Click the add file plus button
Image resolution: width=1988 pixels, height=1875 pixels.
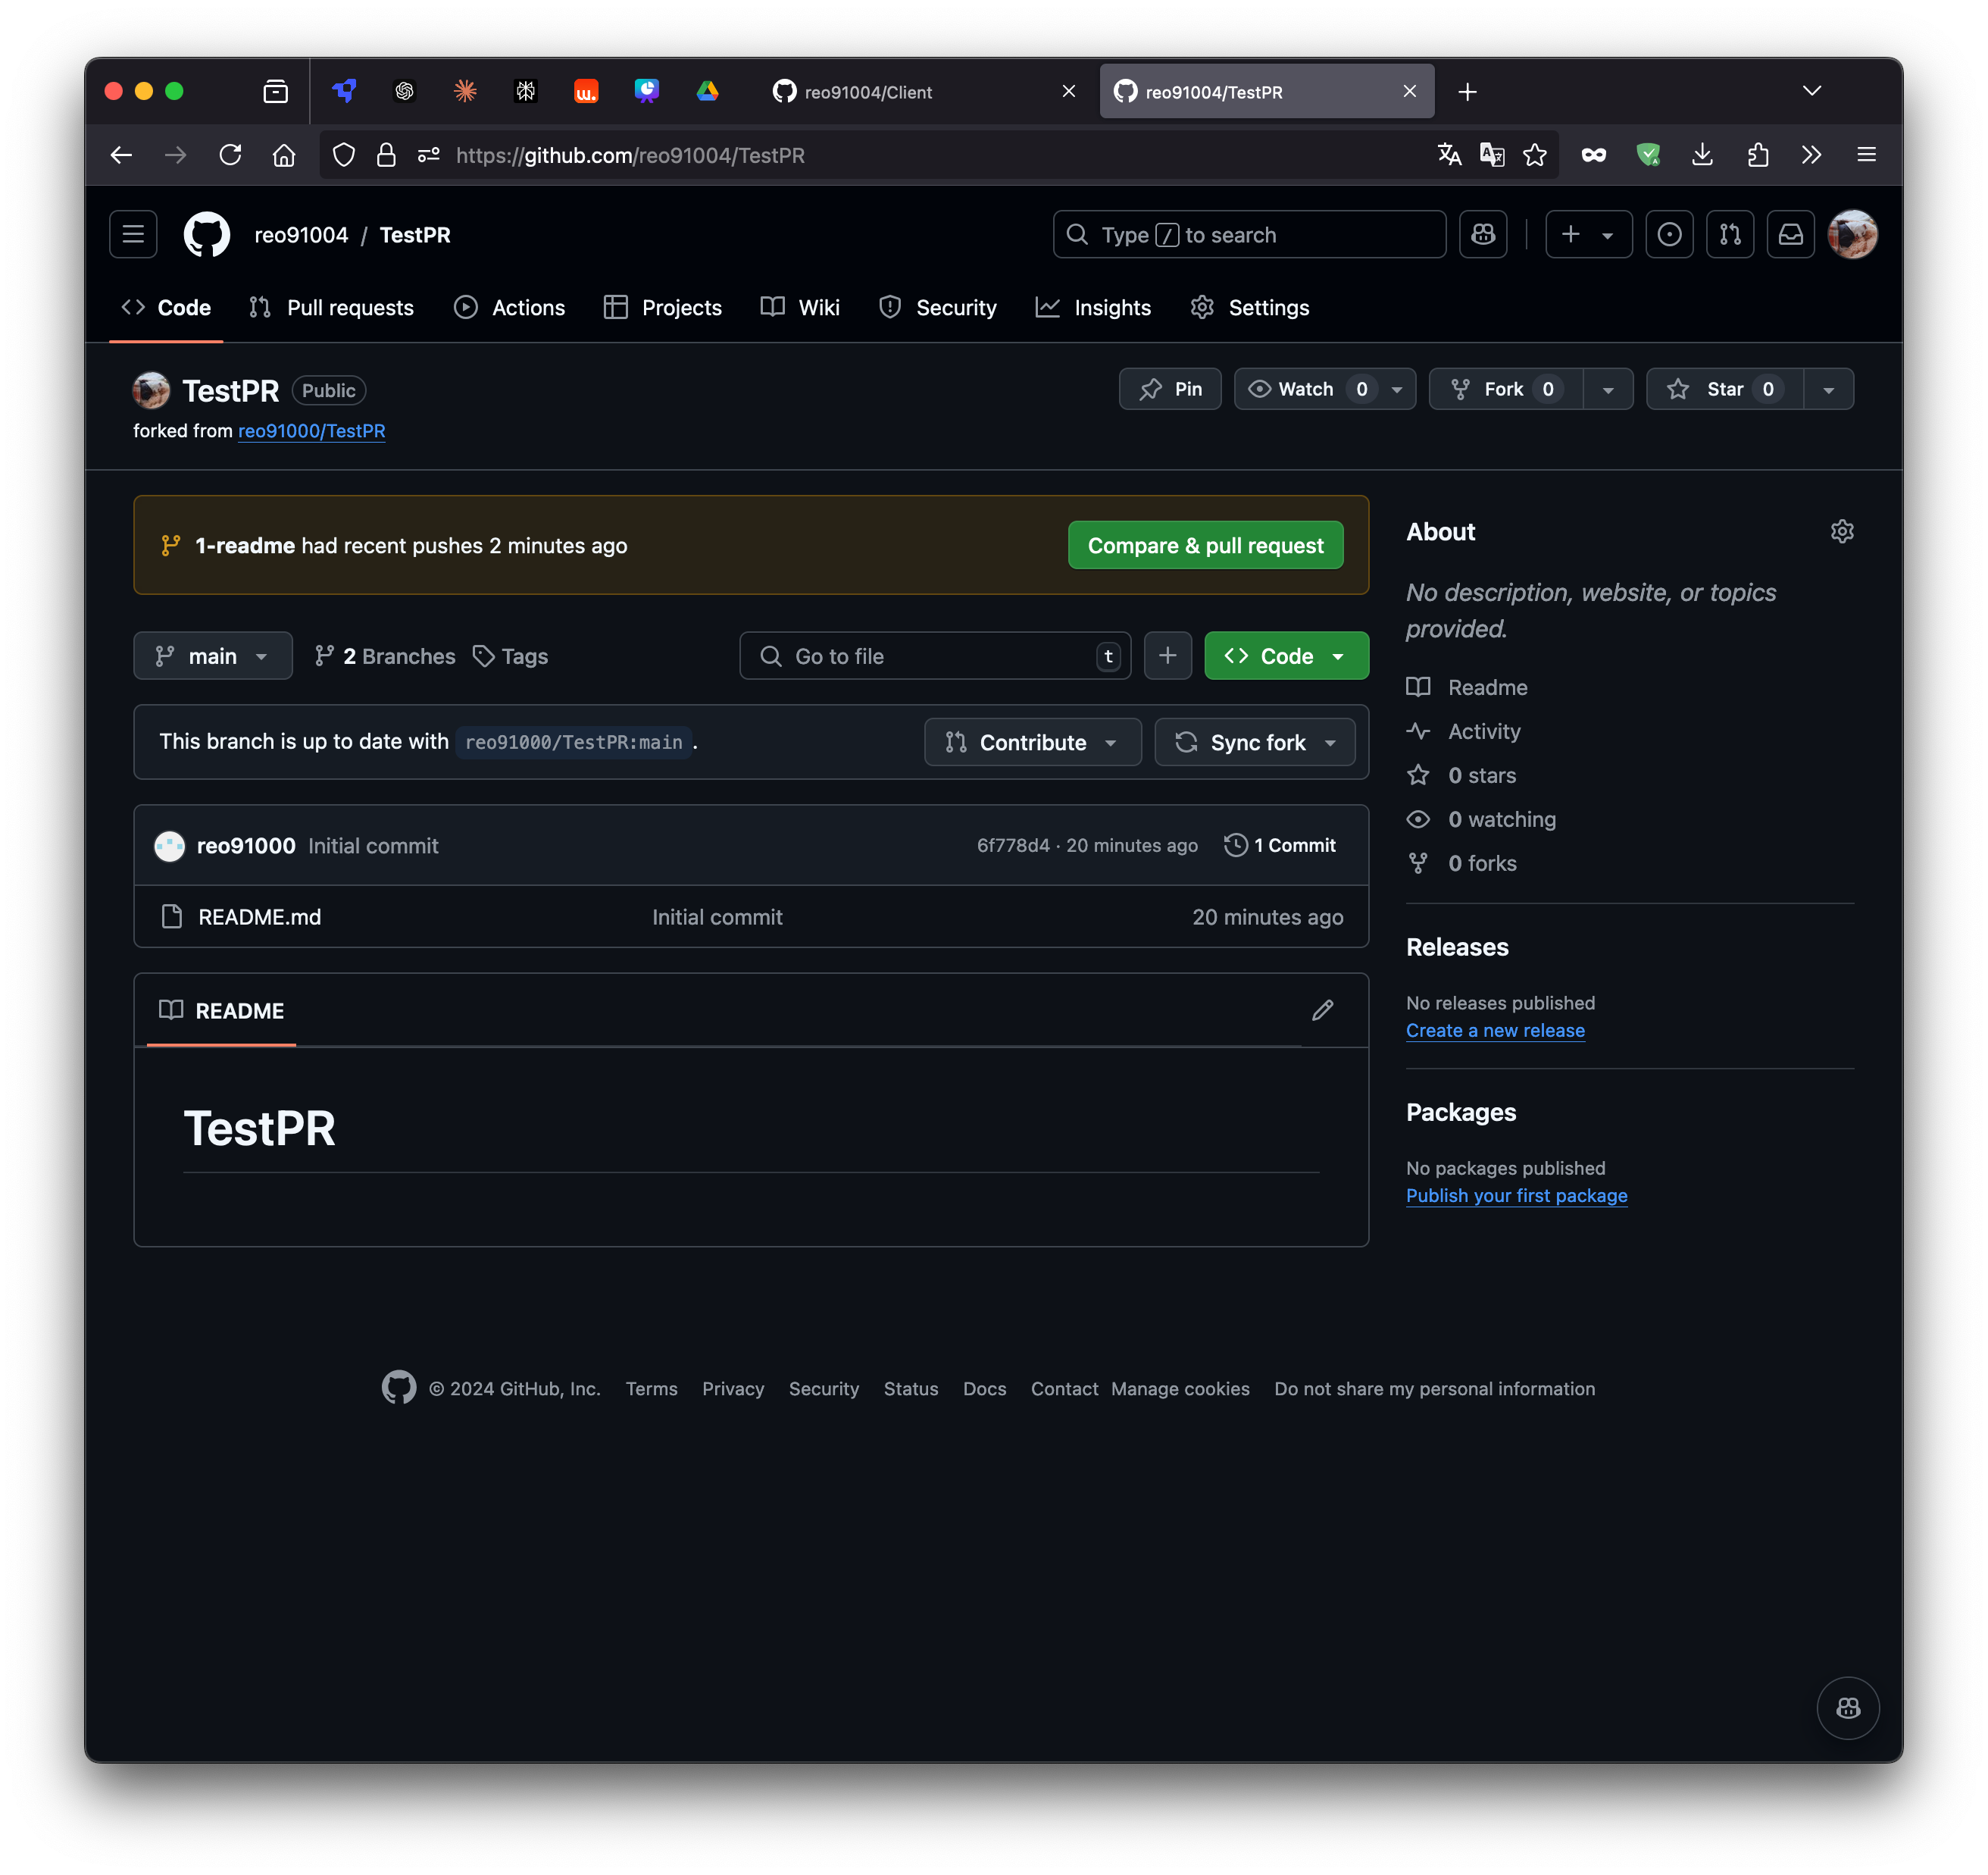pos(1167,656)
